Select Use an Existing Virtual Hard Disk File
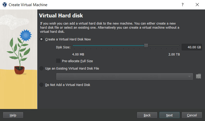This screenshot has height=121, width=205. [x=42, y=68]
